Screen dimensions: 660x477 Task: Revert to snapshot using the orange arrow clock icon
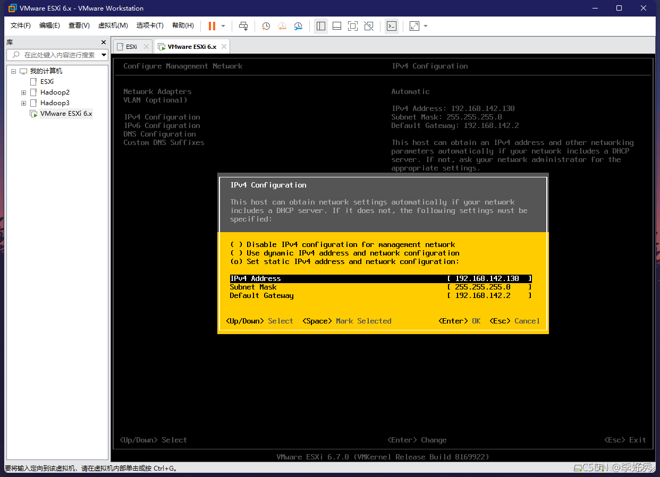(x=282, y=25)
